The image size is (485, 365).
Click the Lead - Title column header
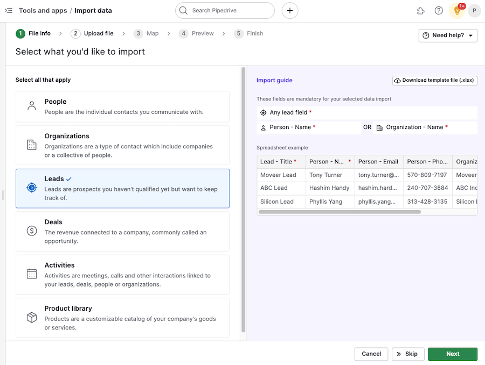[x=281, y=162]
